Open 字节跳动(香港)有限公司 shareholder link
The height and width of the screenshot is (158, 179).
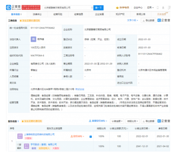pyautogui.click(x=44, y=145)
